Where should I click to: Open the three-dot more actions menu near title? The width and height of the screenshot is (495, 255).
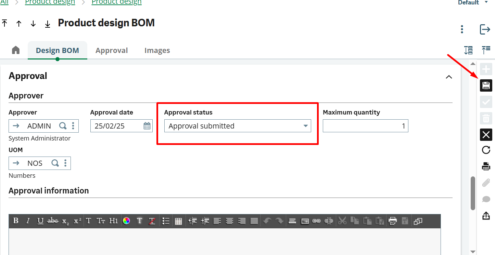click(462, 29)
